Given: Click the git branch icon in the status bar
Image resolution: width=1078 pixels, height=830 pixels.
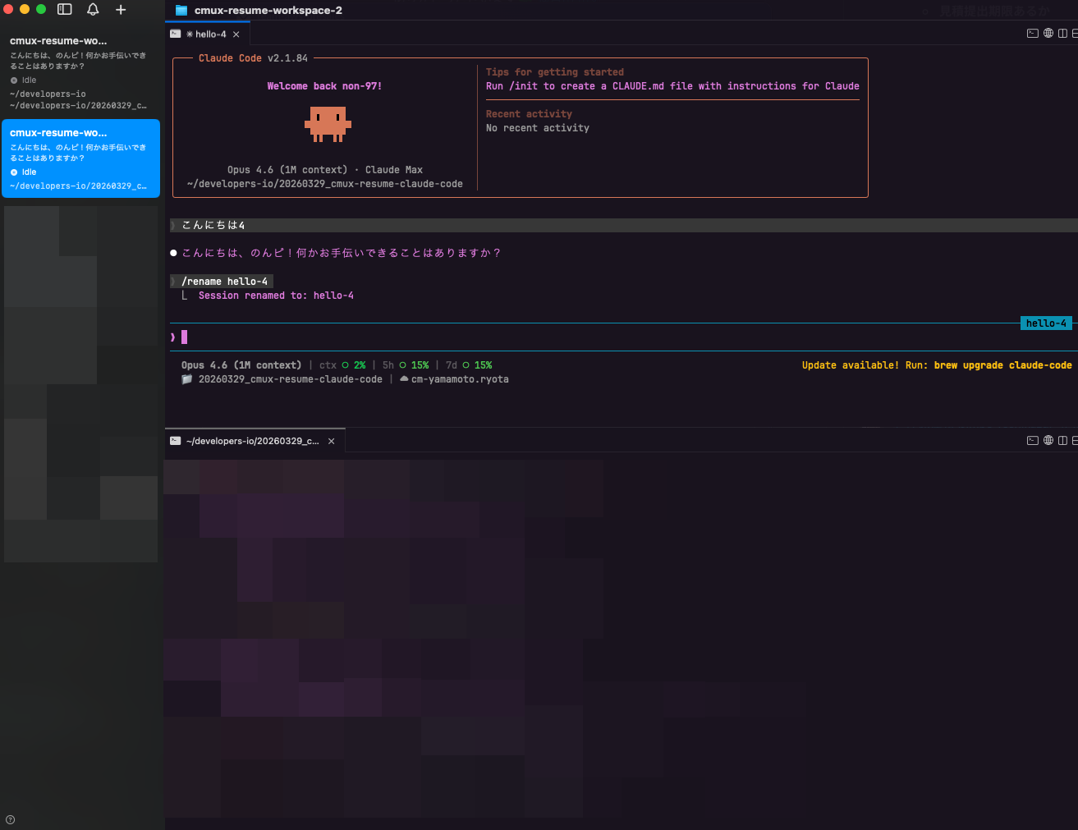Looking at the screenshot, I should (186, 379).
